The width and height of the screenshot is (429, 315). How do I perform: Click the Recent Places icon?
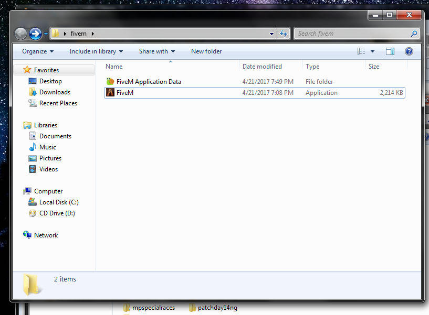(33, 103)
